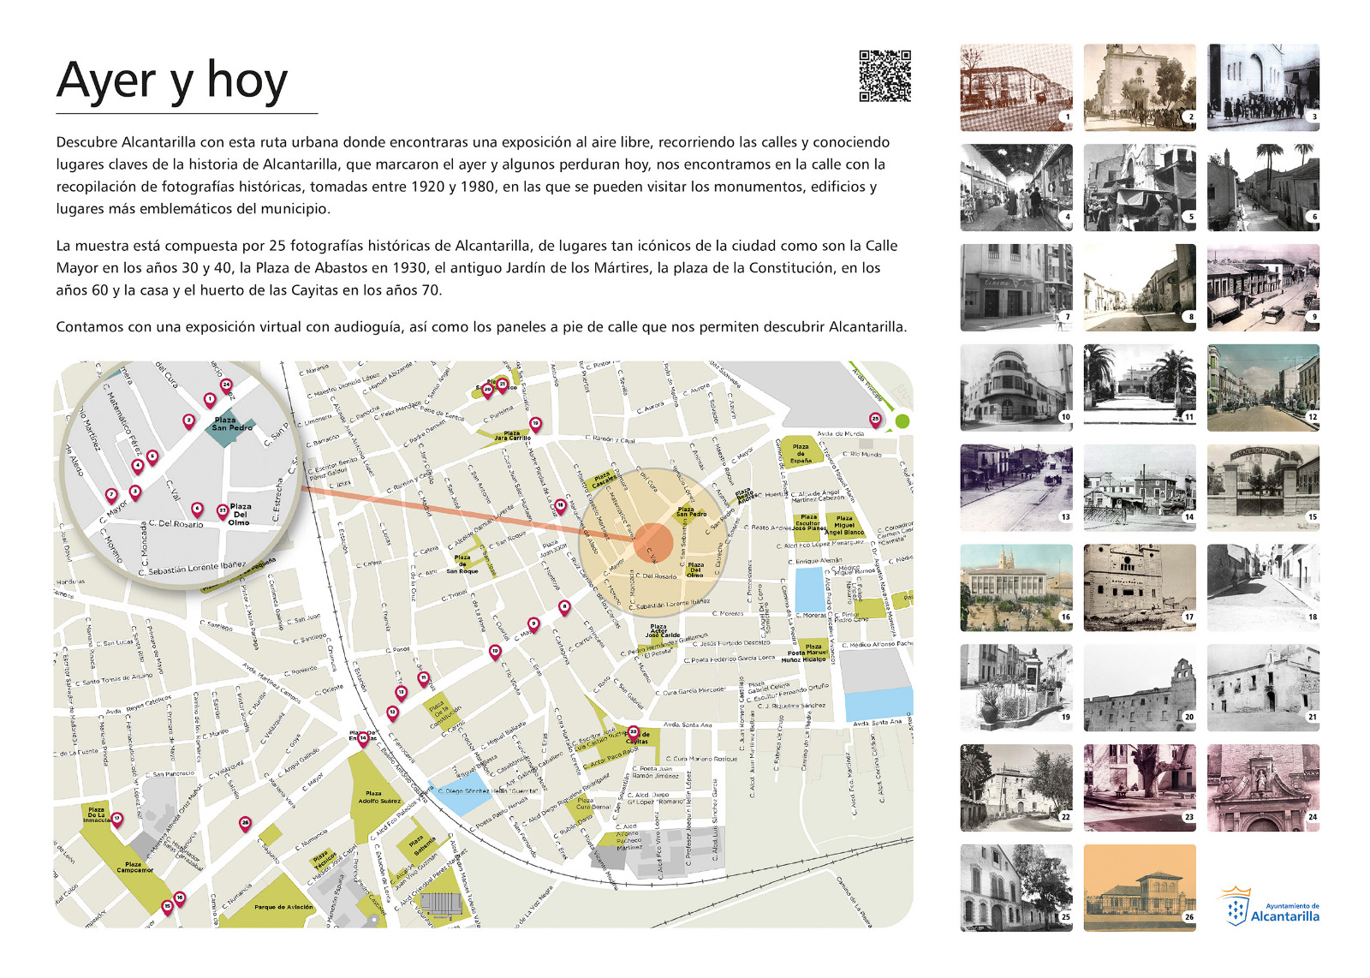The height and width of the screenshot is (978, 1370).
Task: Select map marker 2 in the magnified circle
Action: click(x=189, y=420)
